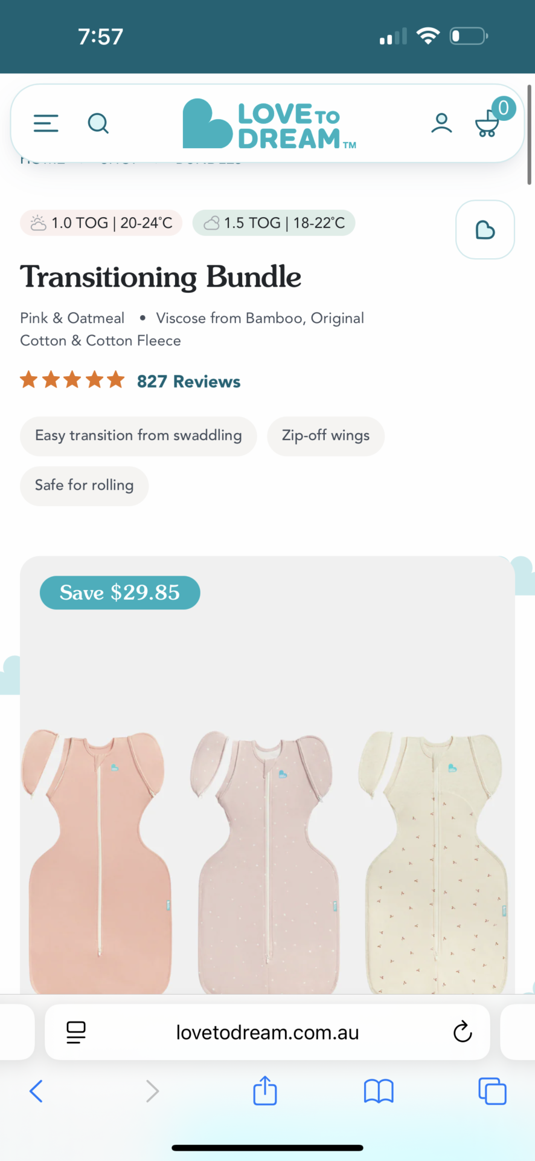Open the Safari share sheet

point(264,1091)
